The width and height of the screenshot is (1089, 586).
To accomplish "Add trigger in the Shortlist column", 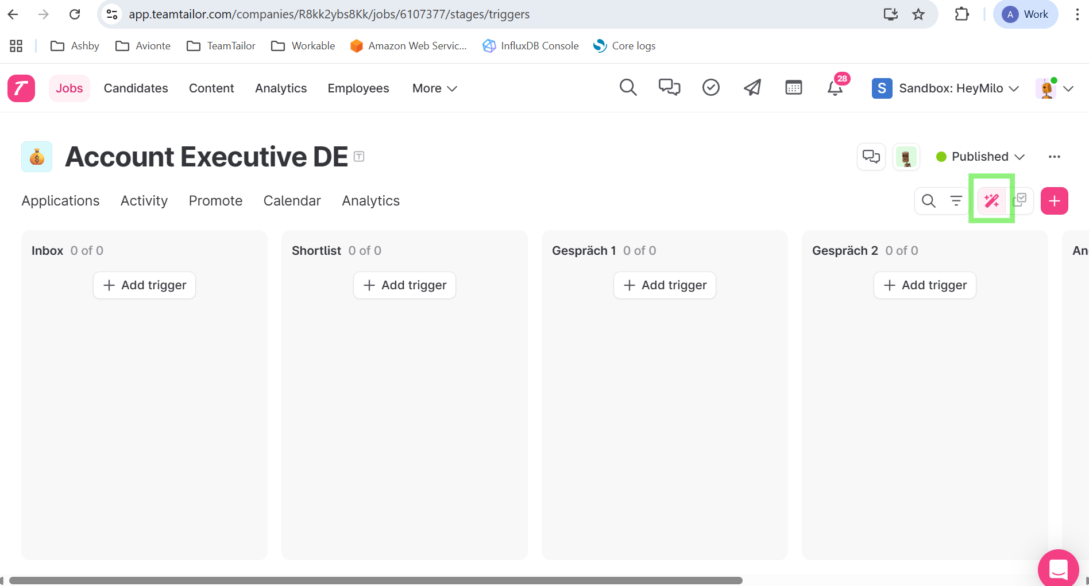I will 404,285.
